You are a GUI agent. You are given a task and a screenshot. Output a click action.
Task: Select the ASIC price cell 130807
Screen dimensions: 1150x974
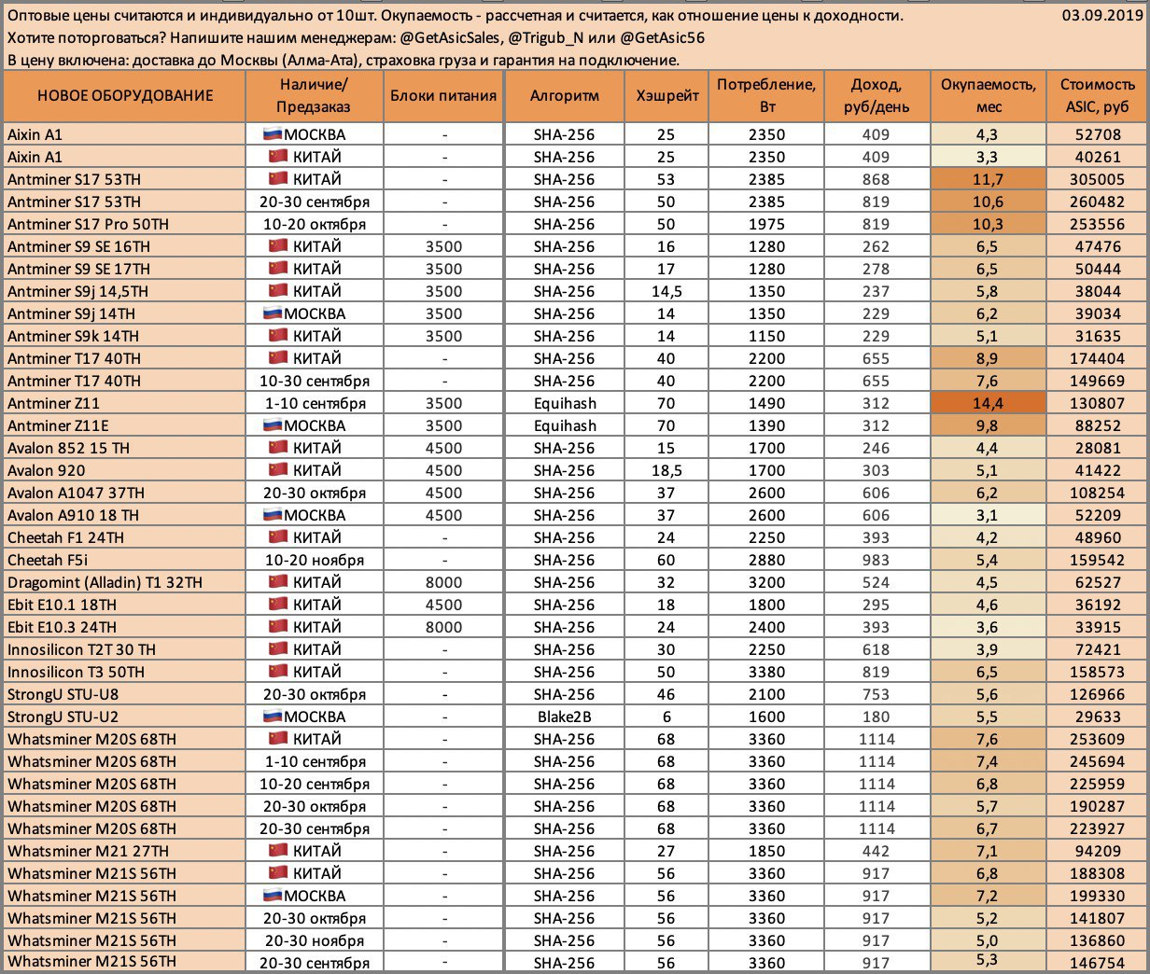[x=1097, y=403]
